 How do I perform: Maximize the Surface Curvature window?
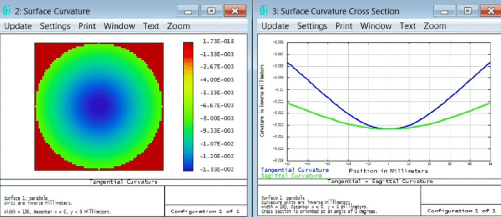[x=211, y=10]
